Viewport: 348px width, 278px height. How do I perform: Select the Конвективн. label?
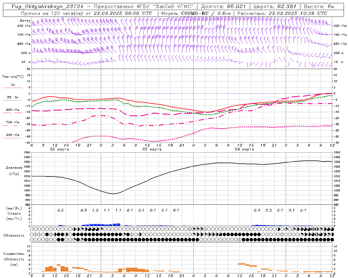click(x=14, y=254)
